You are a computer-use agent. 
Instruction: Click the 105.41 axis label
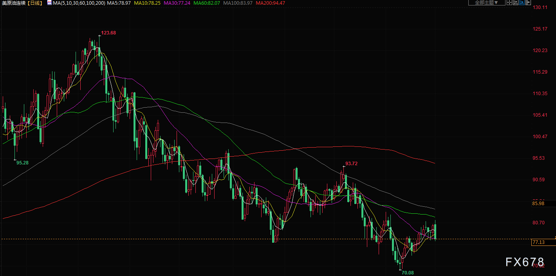(540, 115)
